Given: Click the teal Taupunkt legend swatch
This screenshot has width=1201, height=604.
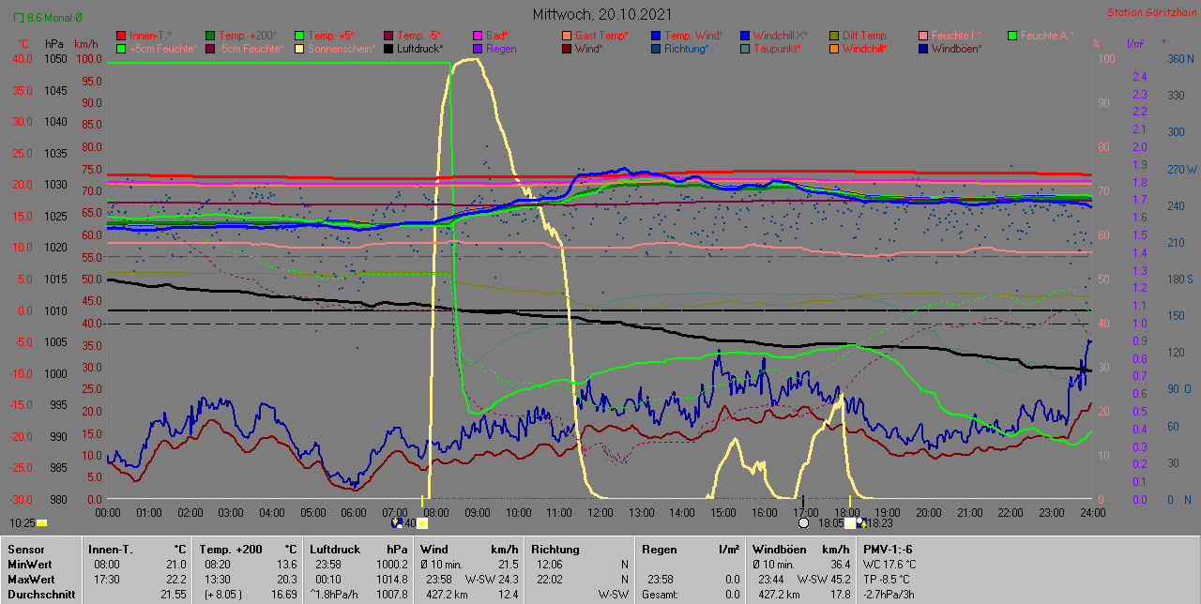Looking at the screenshot, I should [745, 48].
